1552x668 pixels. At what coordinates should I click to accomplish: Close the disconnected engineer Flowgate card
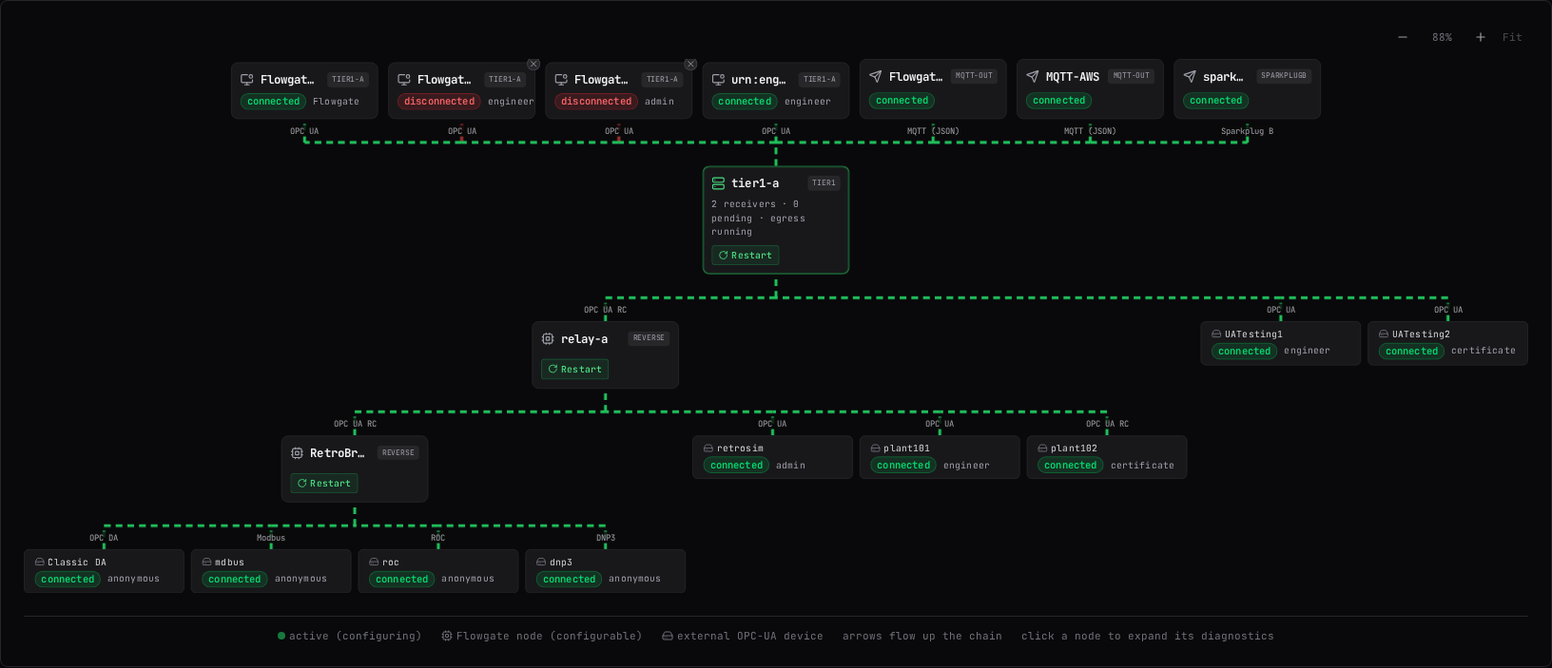tap(533, 65)
